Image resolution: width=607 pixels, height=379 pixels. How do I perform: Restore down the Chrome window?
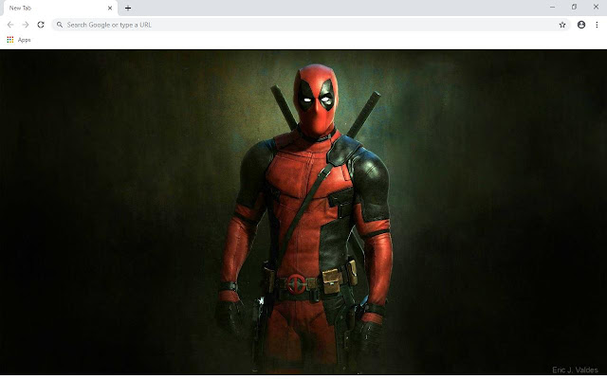click(x=574, y=7)
